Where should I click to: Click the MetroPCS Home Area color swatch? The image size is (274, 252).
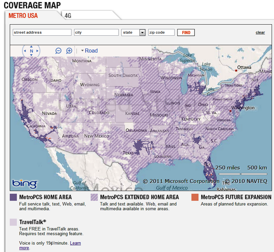pos(13,197)
